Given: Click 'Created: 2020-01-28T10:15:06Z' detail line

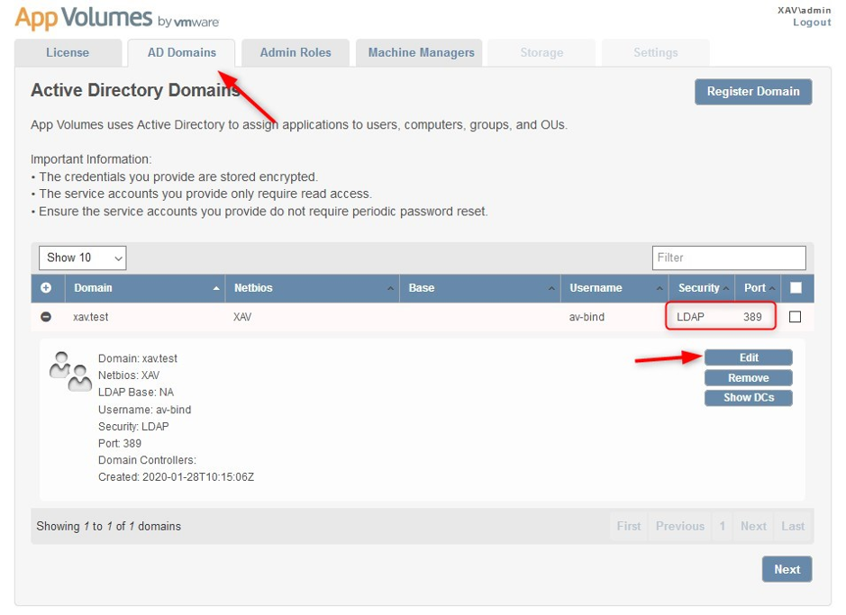Looking at the screenshot, I should pos(176,477).
